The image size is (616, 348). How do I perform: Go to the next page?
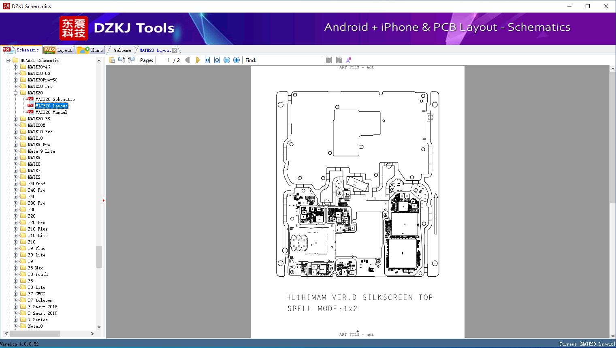click(198, 60)
